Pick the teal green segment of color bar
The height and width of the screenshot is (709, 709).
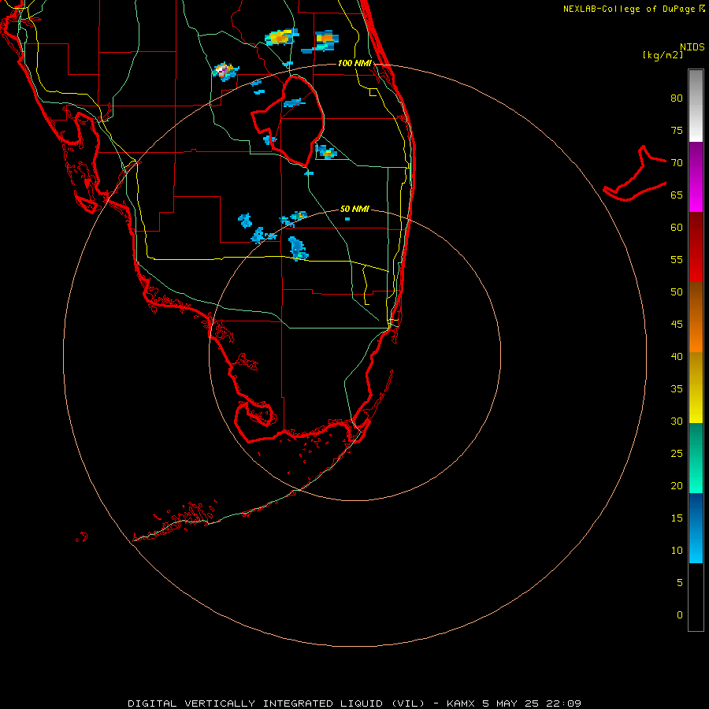click(x=696, y=458)
